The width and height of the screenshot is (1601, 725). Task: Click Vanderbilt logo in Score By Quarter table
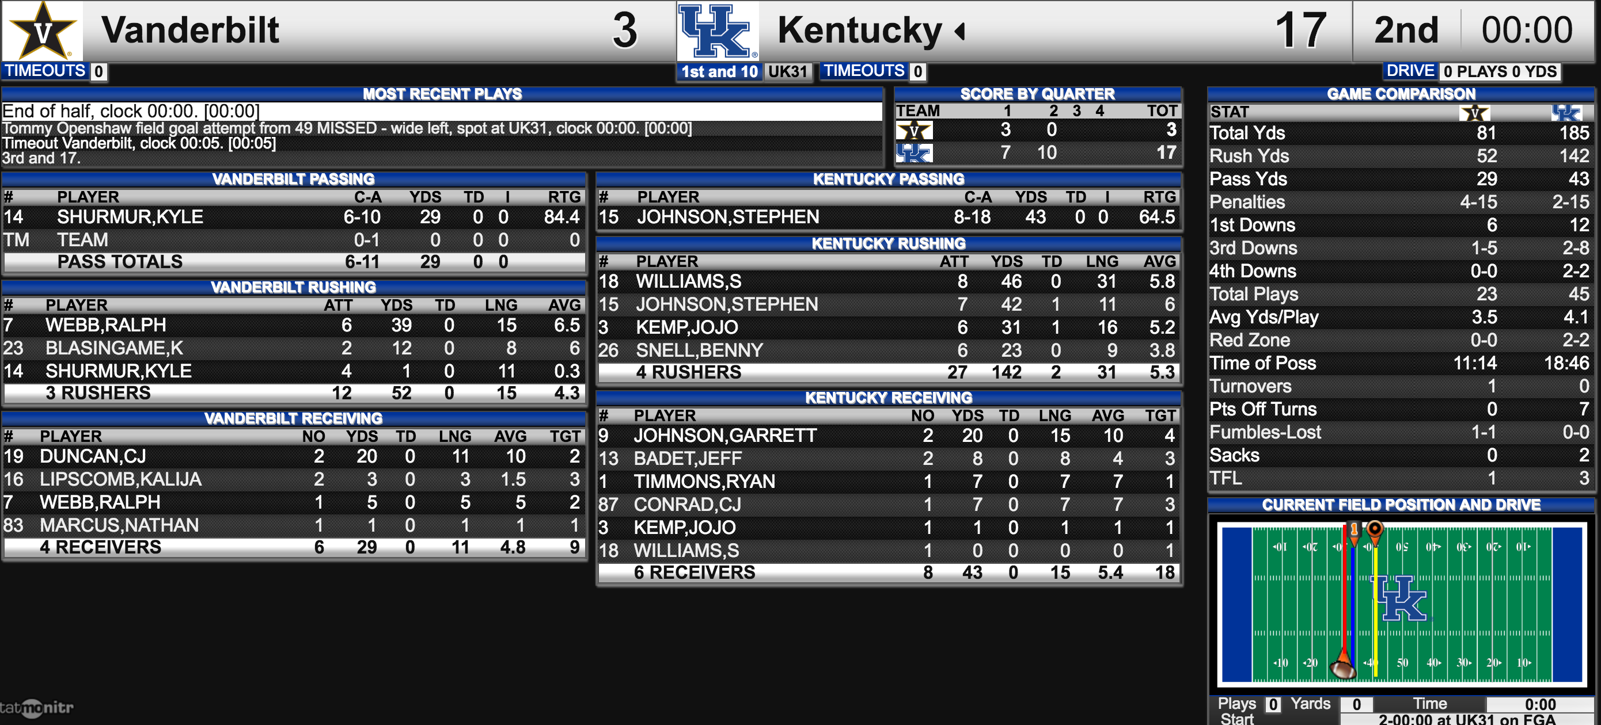(x=913, y=131)
